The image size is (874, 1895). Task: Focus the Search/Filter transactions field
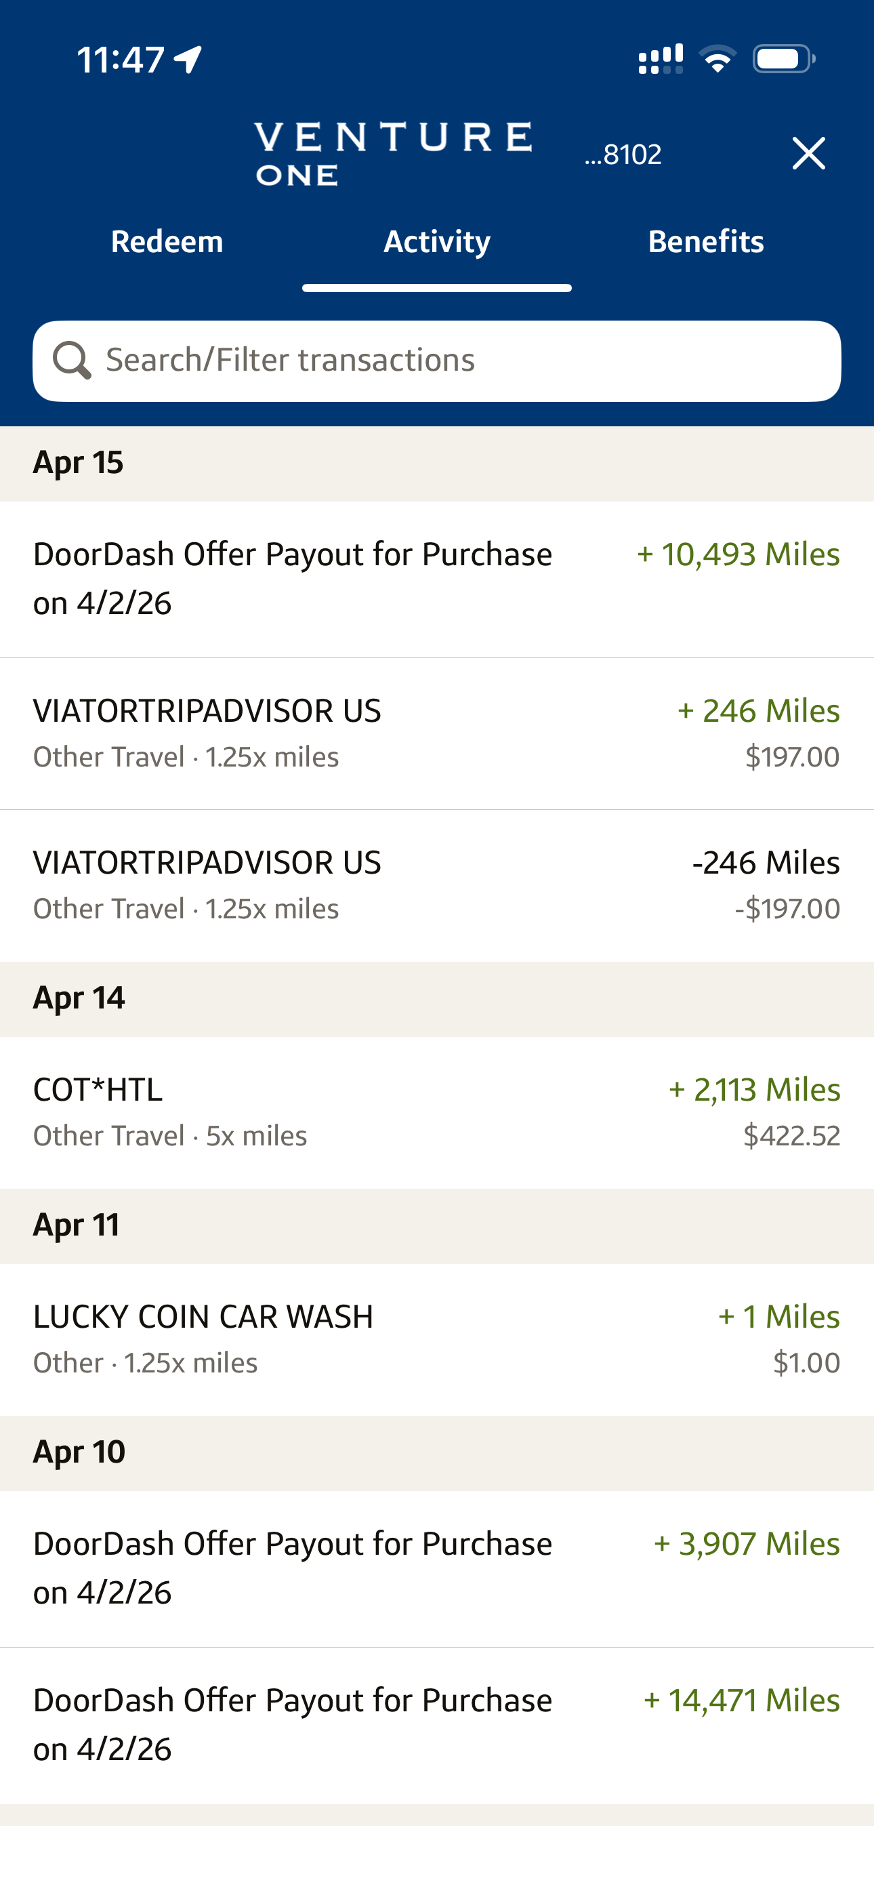[456, 361]
